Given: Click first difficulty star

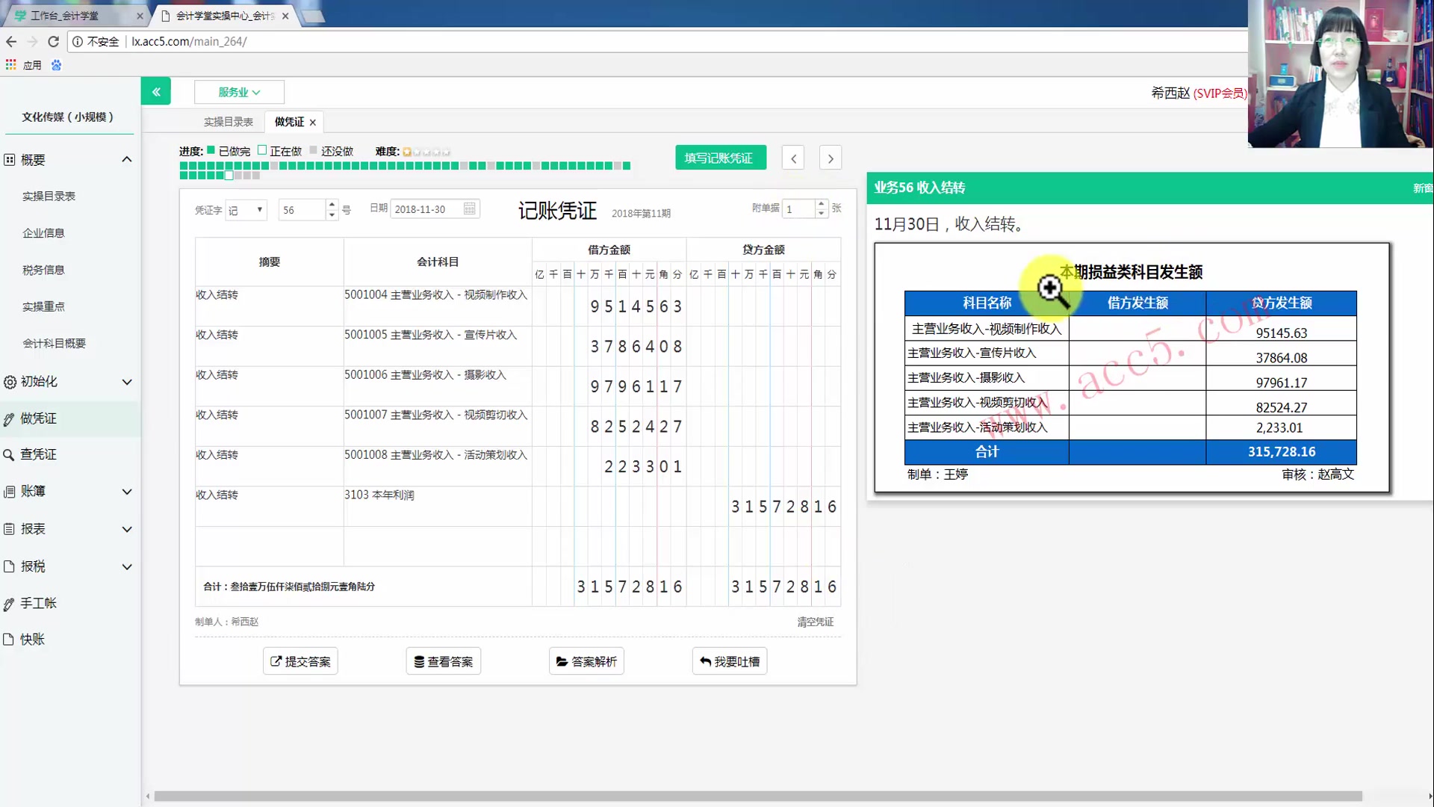Looking at the screenshot, I should 407,152.
